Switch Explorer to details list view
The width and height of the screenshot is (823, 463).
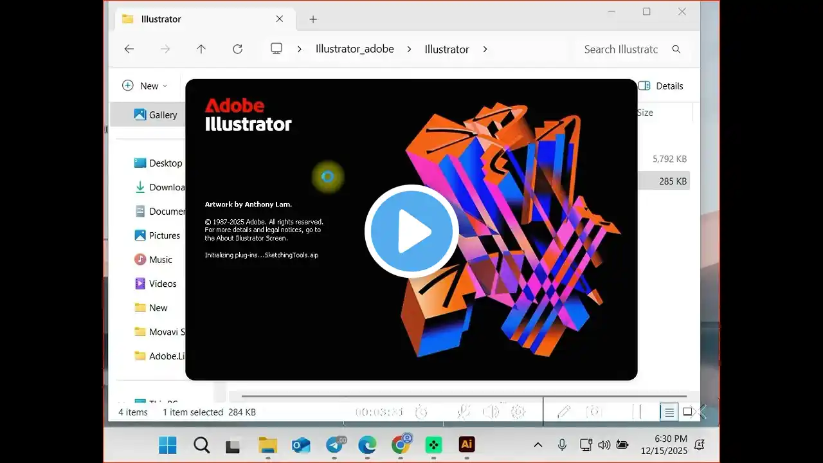point(669,412)
